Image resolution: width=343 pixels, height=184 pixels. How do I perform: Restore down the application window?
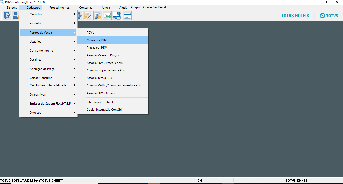(x=325, y=2)
